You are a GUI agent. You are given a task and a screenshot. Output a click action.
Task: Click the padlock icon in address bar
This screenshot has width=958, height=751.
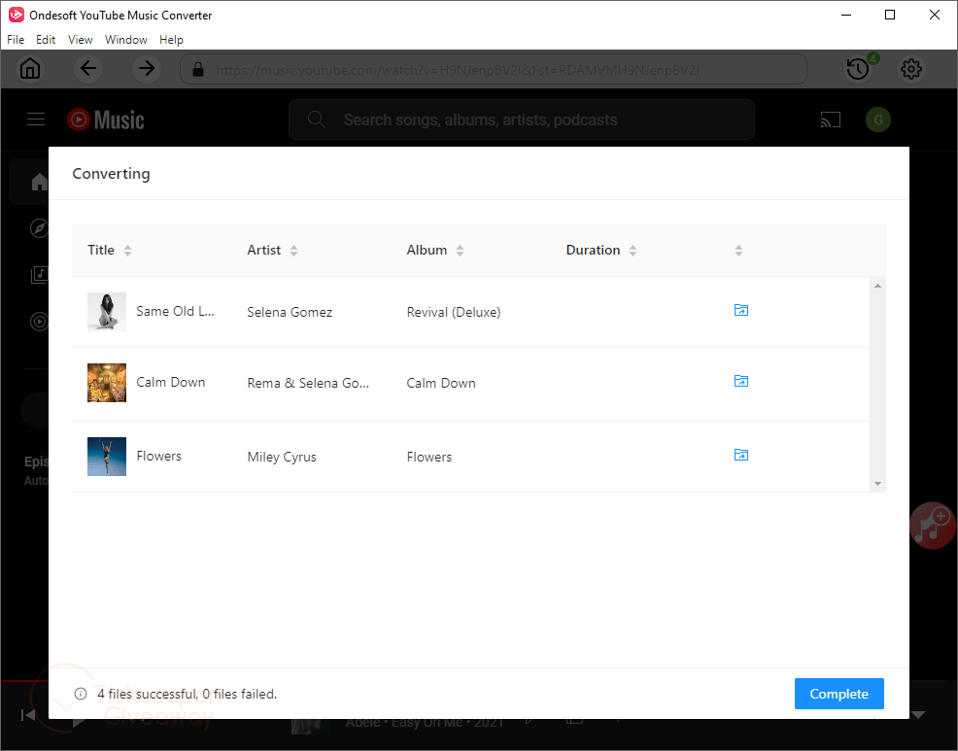tap(197, 69)
